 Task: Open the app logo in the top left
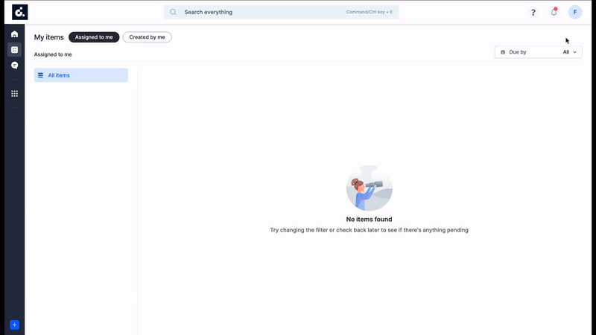point(20,12)
